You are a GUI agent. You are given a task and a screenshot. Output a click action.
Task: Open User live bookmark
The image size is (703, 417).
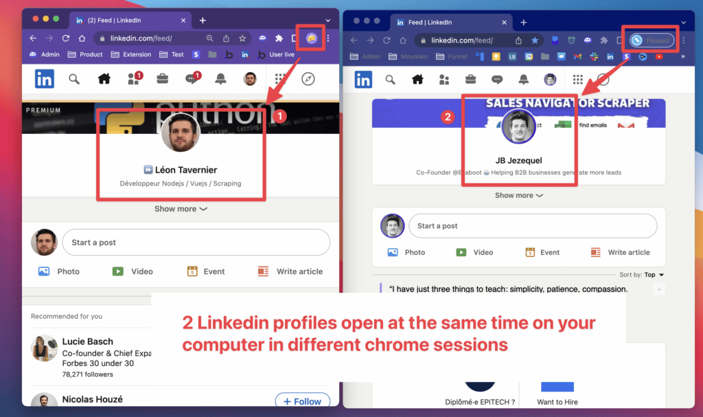pyautogui.click(x=276, y=54)
